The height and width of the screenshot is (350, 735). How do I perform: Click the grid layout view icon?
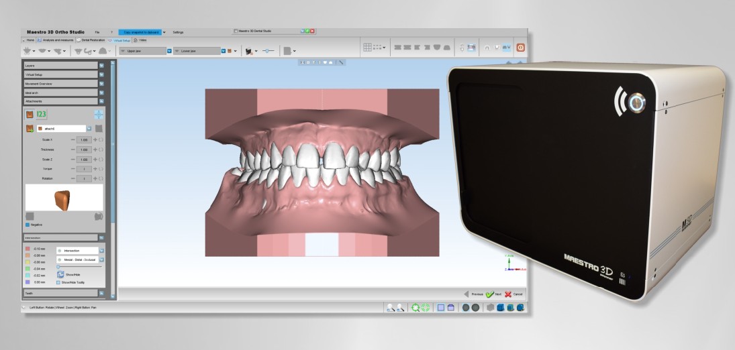point(368,48)
